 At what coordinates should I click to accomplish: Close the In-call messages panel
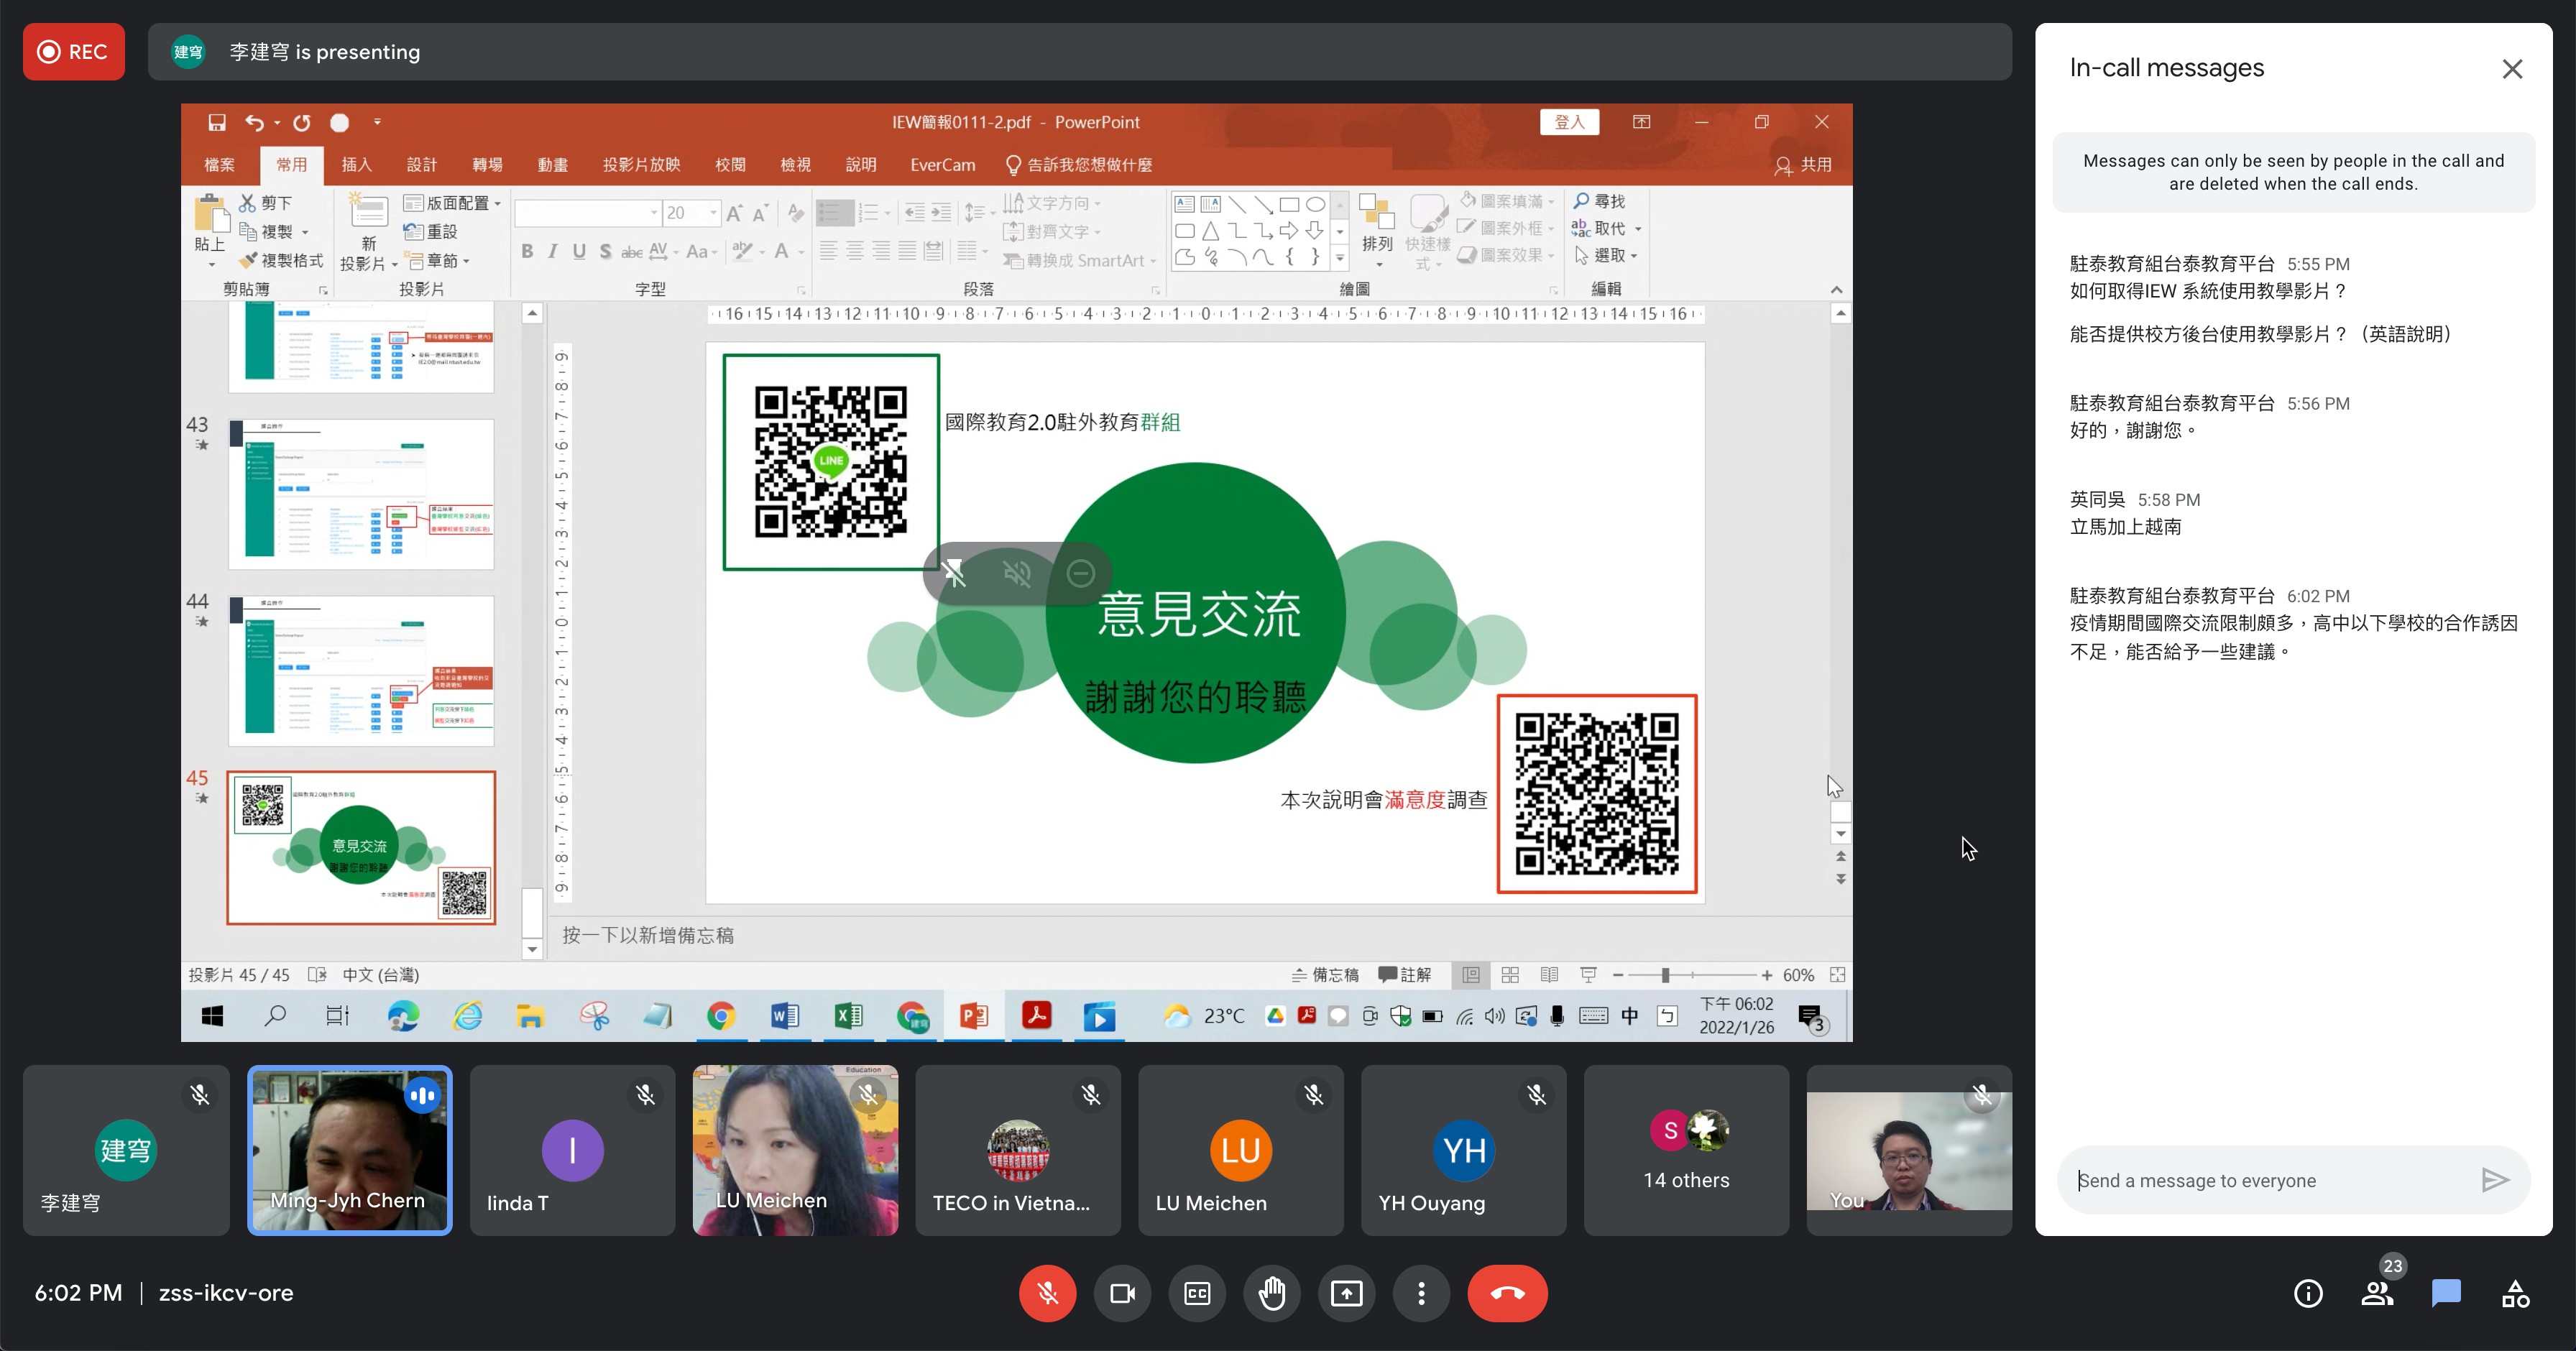point(2512,69)
